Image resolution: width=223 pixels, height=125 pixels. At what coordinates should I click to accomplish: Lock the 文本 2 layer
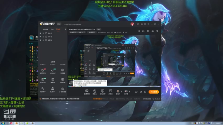click(43, 33)
